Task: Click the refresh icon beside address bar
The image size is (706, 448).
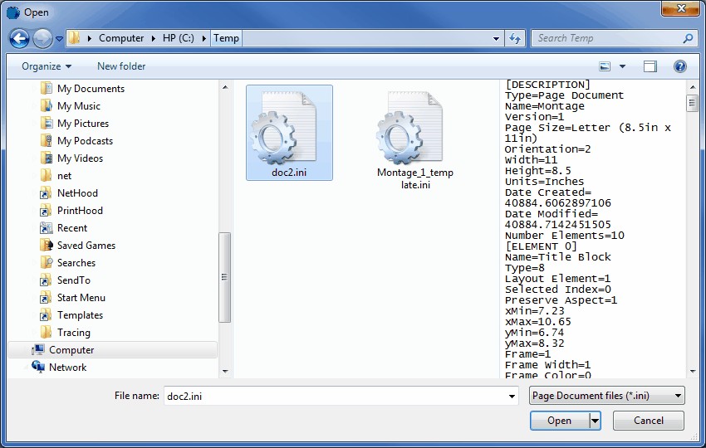Action: point(515,38)
